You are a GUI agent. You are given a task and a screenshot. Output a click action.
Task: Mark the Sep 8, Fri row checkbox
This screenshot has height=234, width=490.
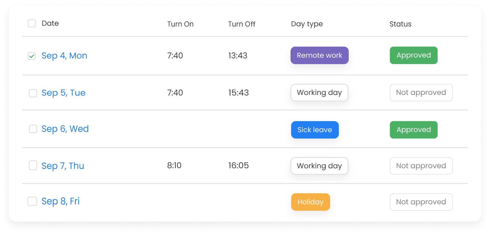[x=32, y=201]
